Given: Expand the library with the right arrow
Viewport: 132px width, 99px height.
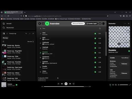Looking at the screenshot, I should click(x=33, y=34).
